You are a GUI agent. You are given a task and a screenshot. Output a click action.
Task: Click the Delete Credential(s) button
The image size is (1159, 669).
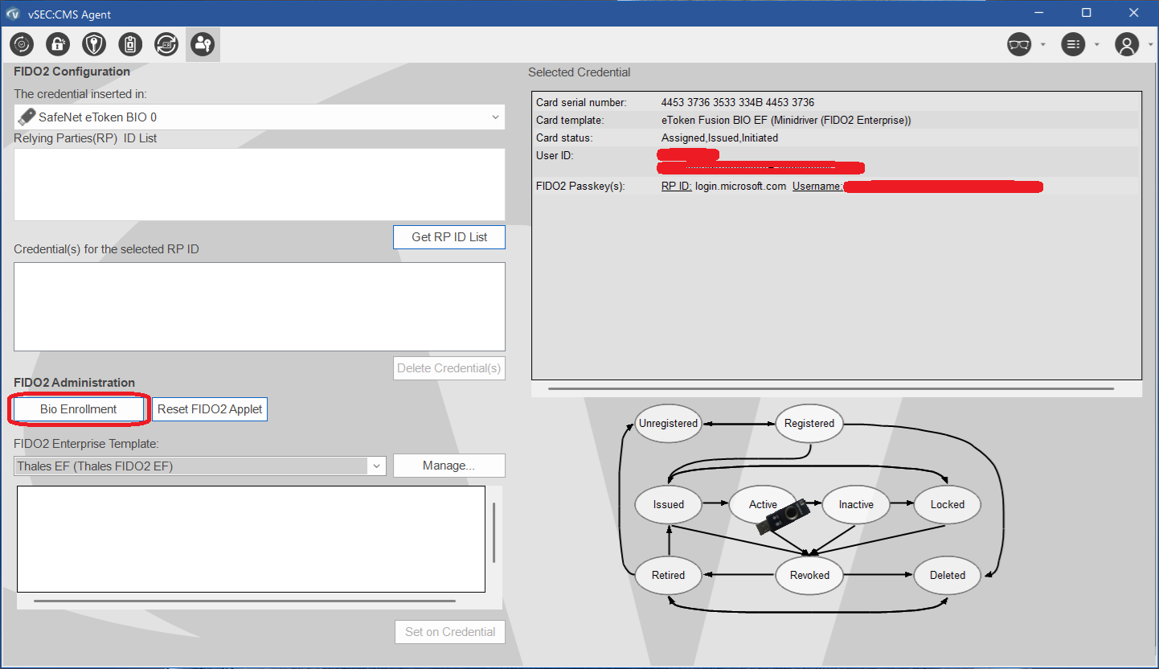coord(449,368)
